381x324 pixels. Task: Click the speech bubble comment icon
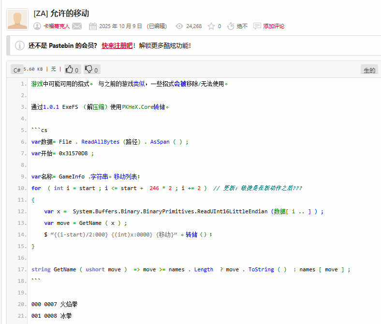[257, 26]
